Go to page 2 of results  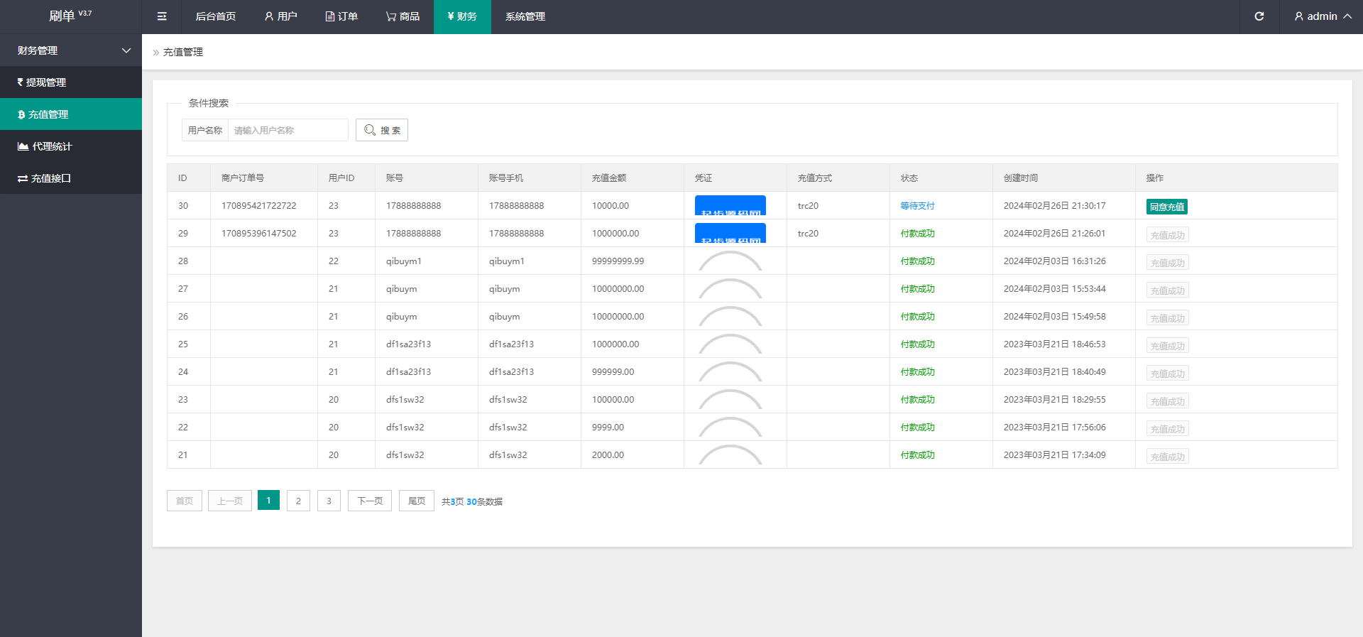(x=298, y=501)
